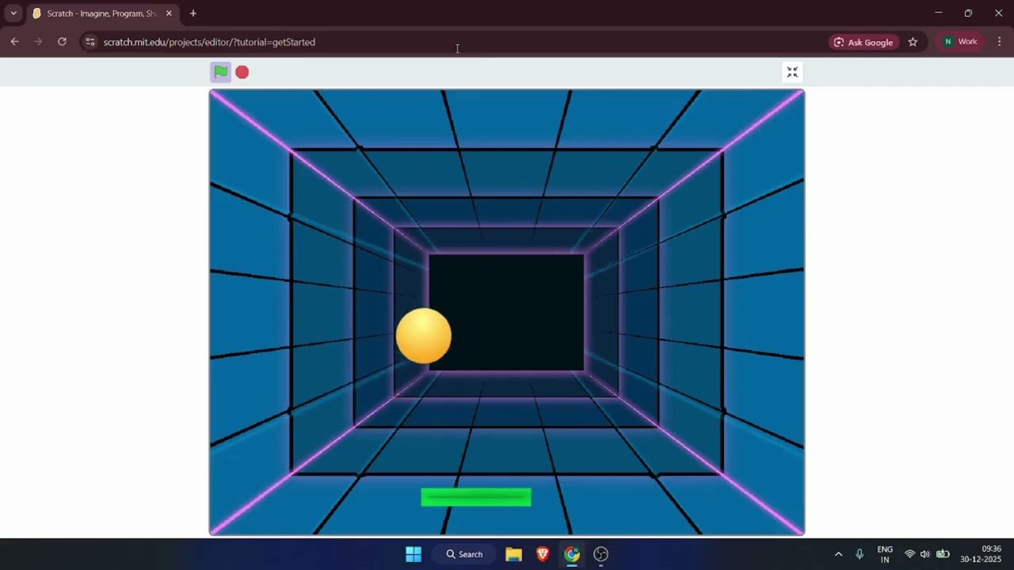Open the Work profile menu
1014x570 pixels.
[x=960, y=42]
